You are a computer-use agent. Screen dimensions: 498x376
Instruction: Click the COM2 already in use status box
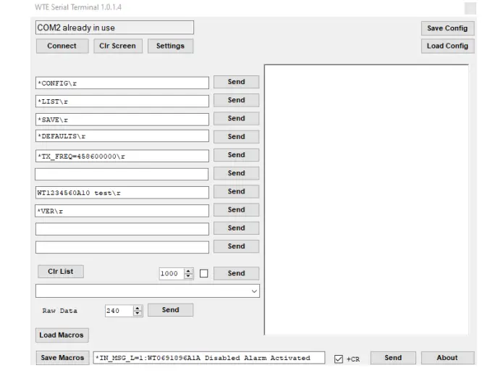click(x=114, y=28)
